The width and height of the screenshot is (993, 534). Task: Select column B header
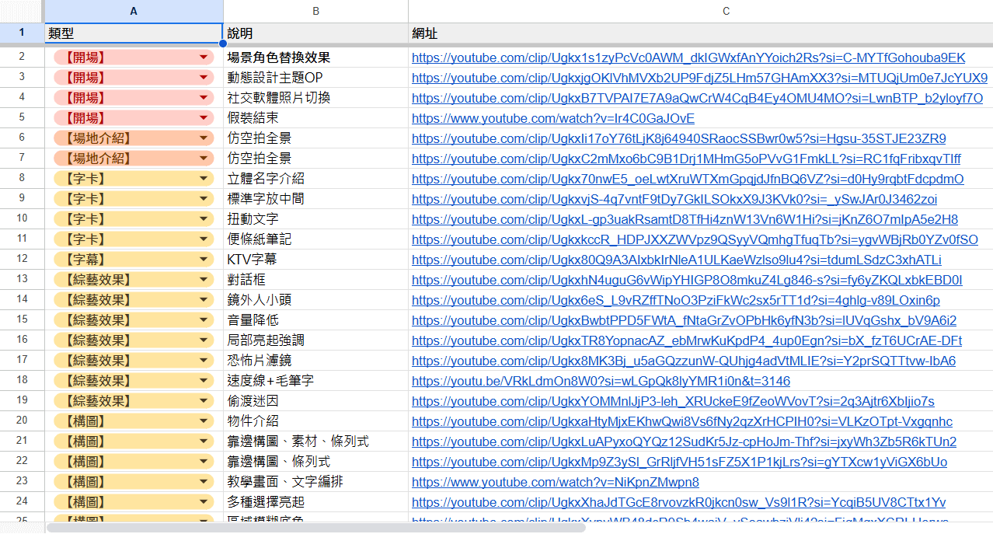click(315, 11)
